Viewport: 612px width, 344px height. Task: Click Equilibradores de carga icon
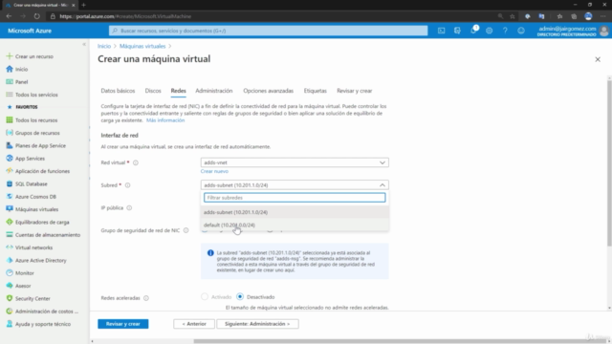[10, 222]
